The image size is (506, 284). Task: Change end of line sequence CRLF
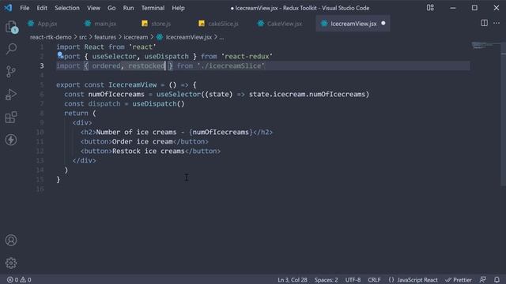374,280
